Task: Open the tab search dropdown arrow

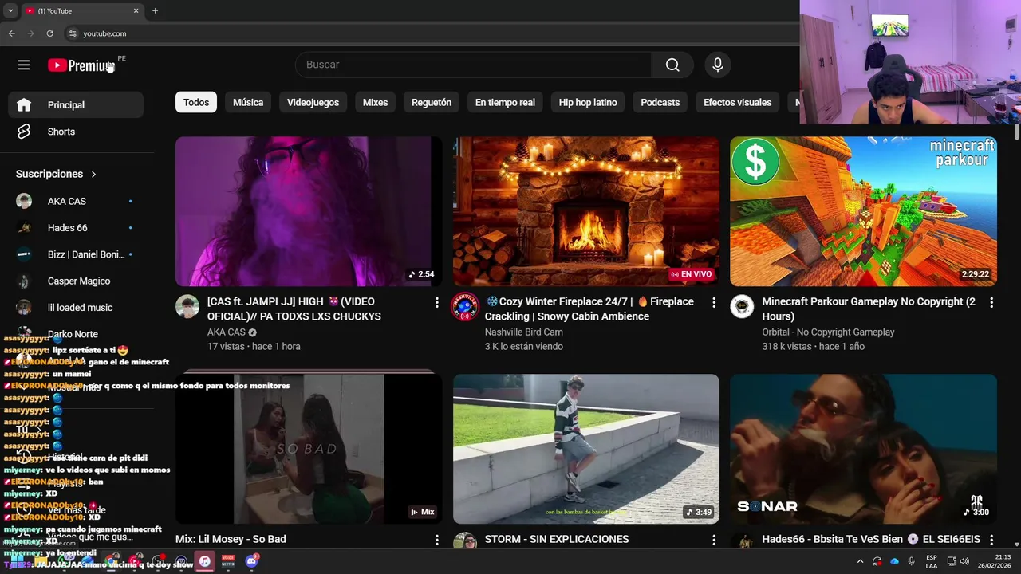Action: pos(10,10)
